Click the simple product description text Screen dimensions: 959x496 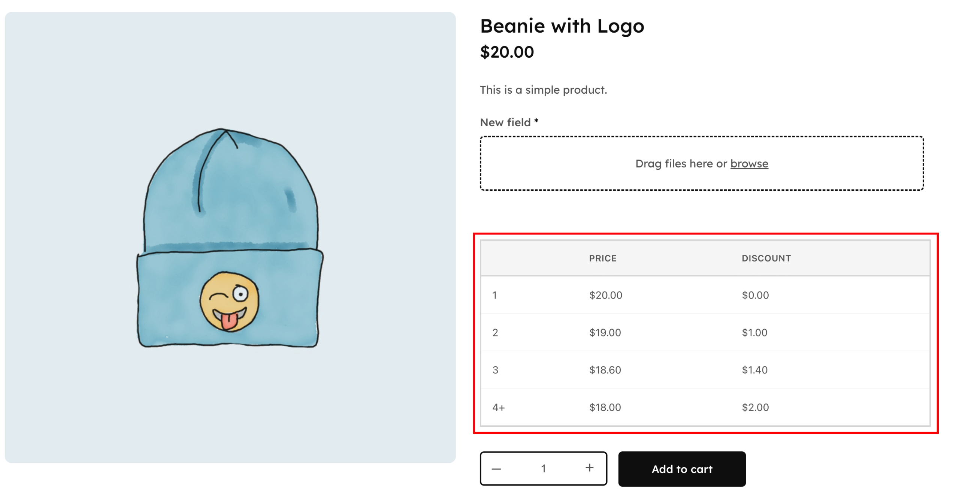click(543, 90)
